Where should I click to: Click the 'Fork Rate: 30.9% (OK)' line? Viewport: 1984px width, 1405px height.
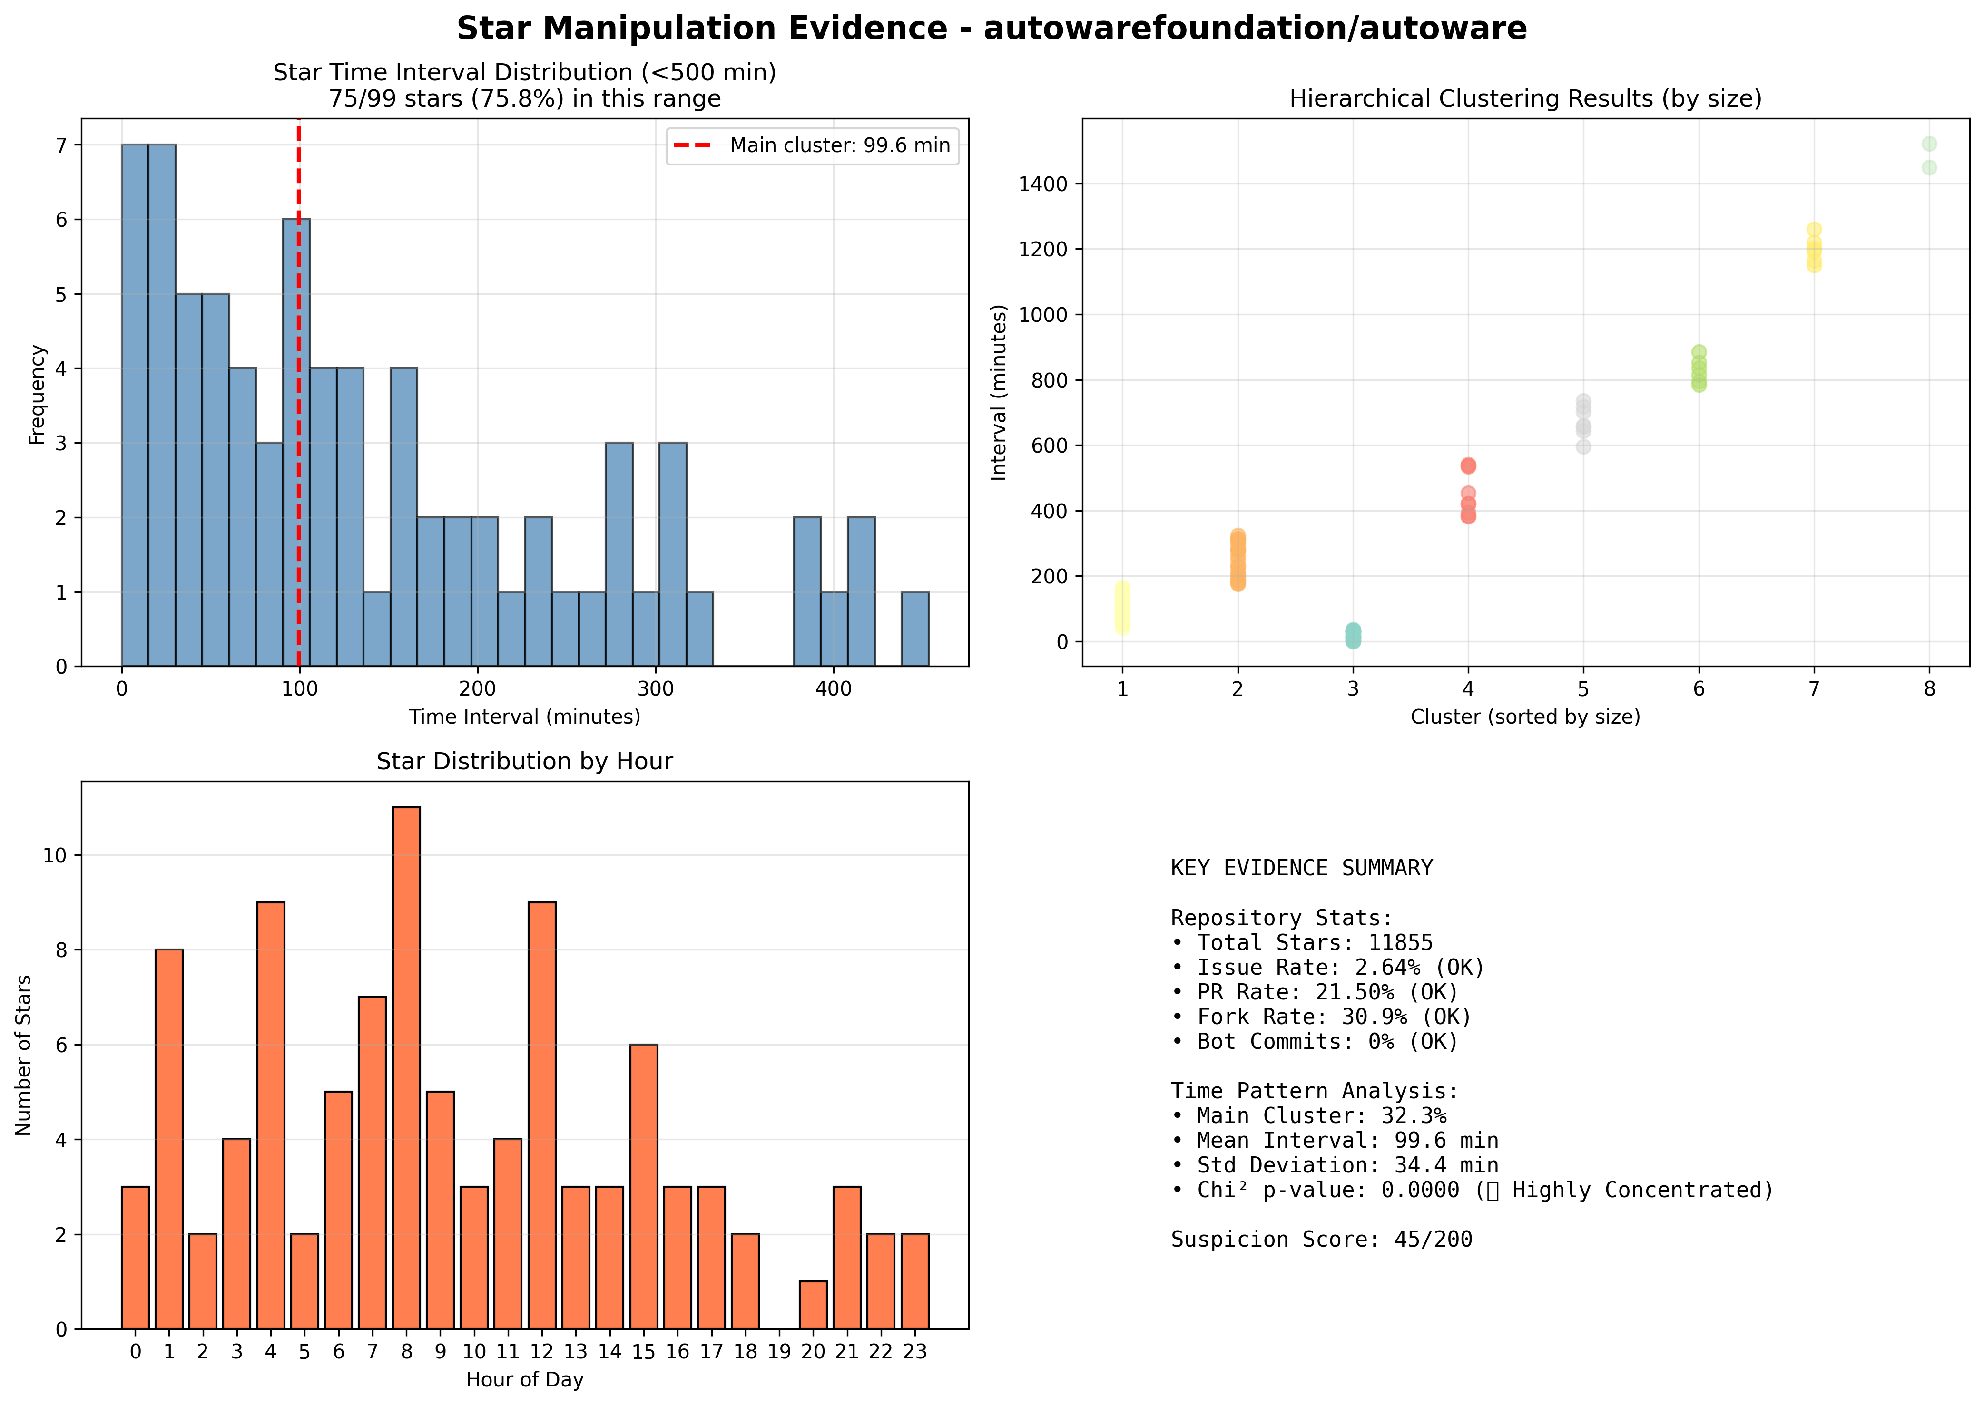coord(1321,1017)
